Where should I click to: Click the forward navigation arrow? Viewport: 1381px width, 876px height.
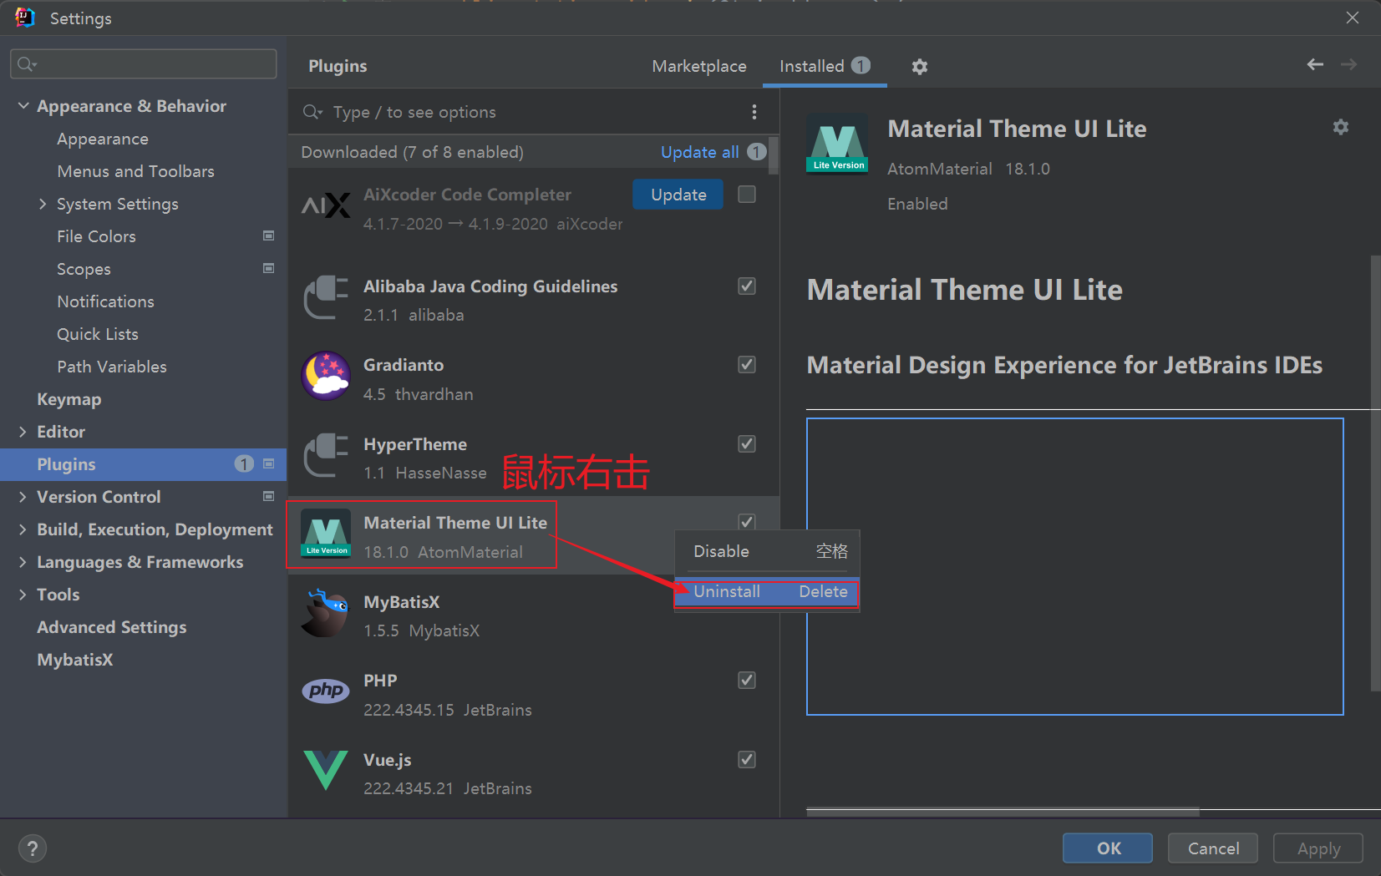pos(1348,64)
